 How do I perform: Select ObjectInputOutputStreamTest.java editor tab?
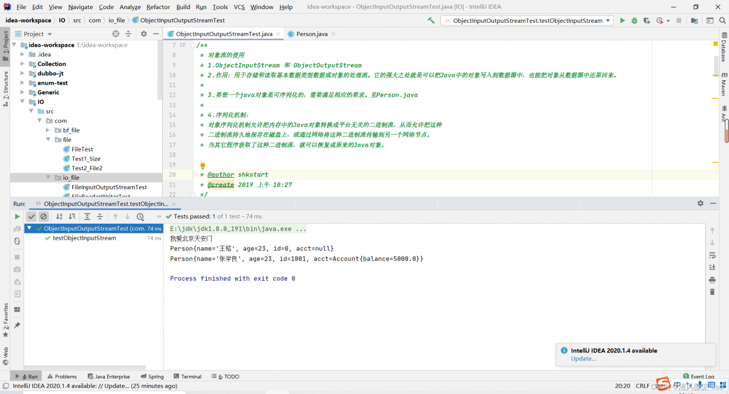[x=224, y=34]
